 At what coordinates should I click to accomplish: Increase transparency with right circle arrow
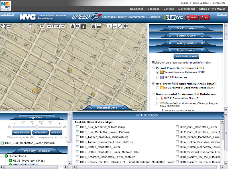tap(64, 127)
